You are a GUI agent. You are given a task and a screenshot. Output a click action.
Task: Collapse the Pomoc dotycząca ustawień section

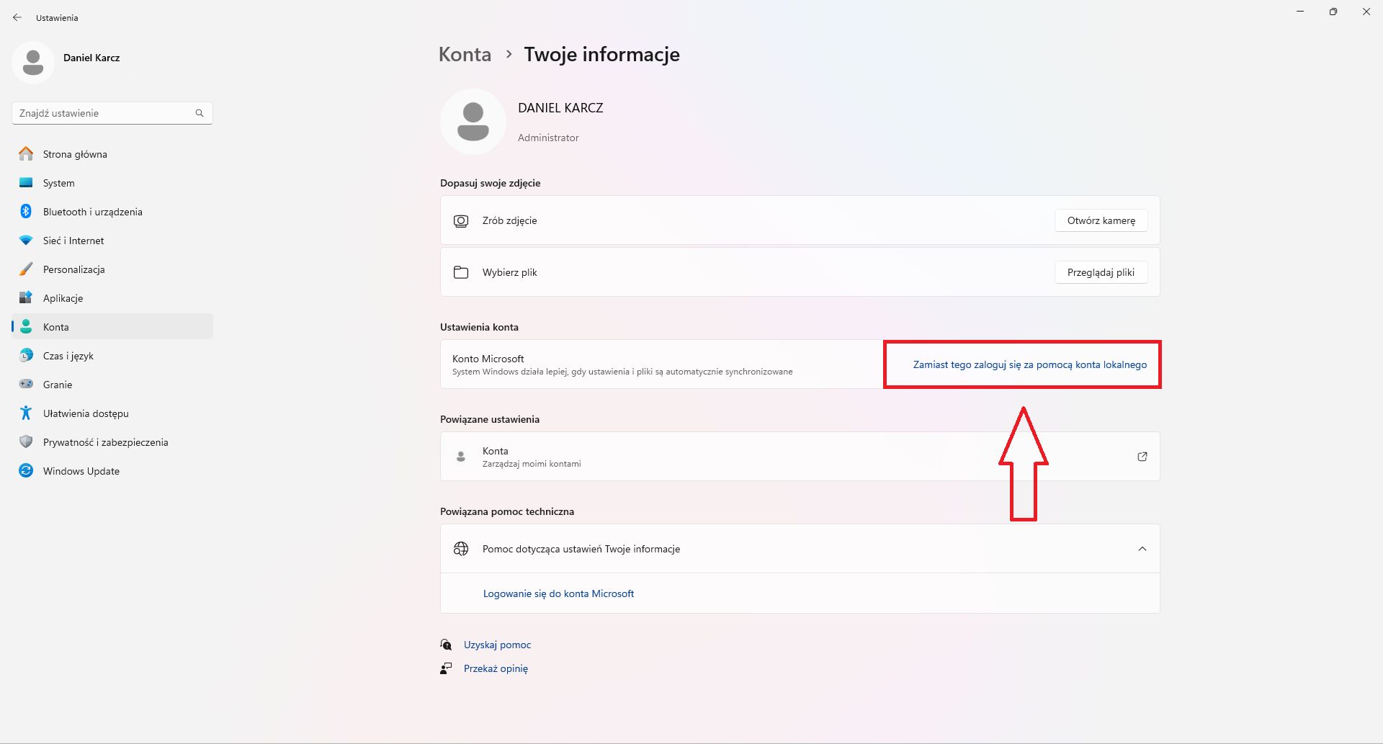1142,548
